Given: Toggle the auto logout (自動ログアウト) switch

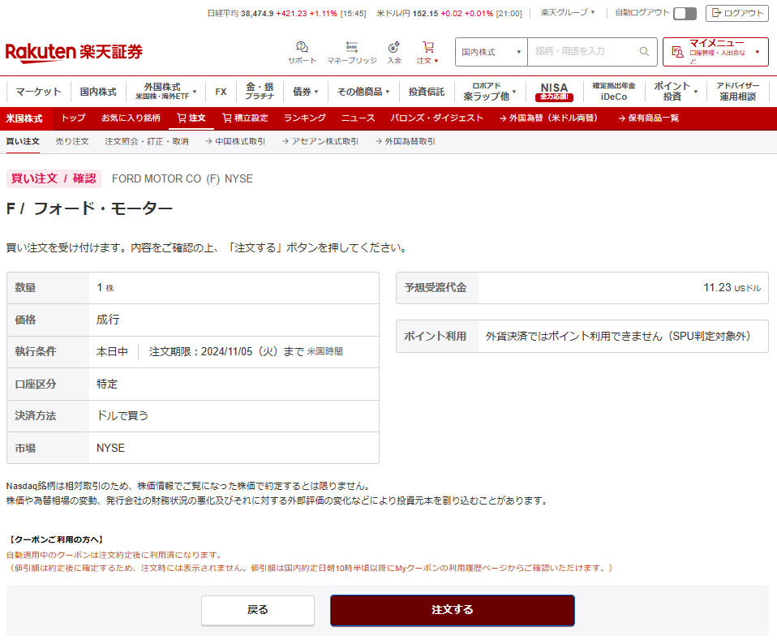Looking at the screenshot, I should click(685, 14).
